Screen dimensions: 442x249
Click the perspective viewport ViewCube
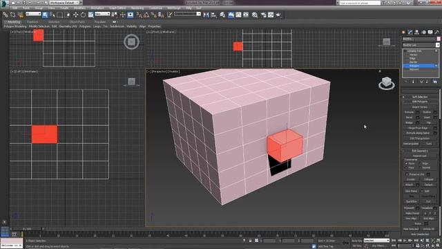click(x=387, y=83)
